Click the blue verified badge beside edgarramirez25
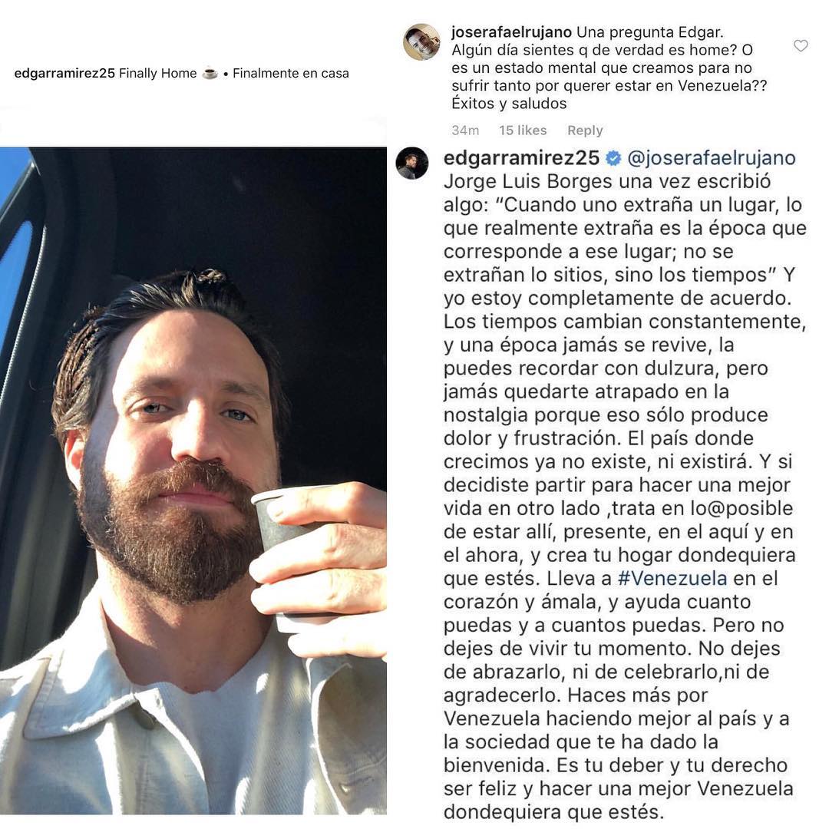This screenshot has width=829, height=829. pyautogui.click(x=613, y=158)
